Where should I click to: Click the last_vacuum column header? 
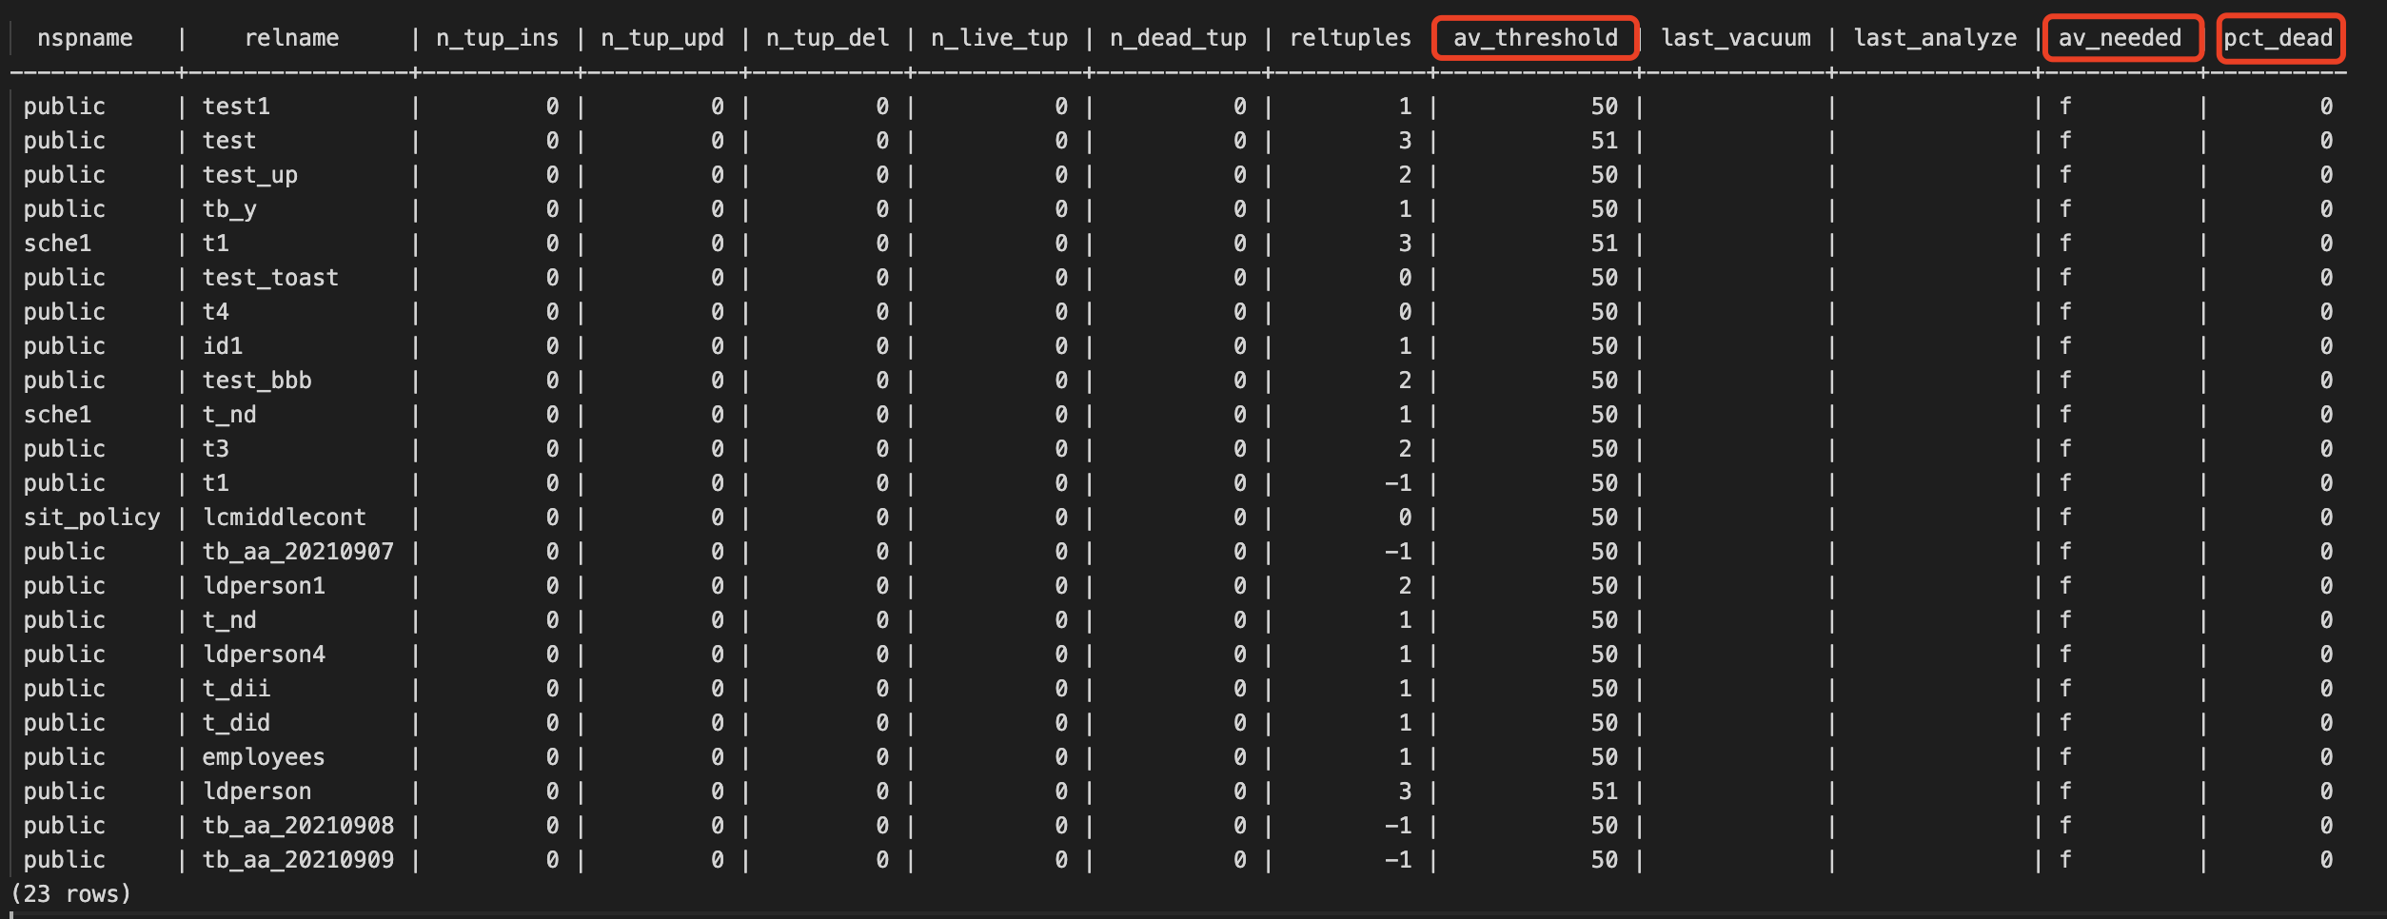[x=1736, y=38]
